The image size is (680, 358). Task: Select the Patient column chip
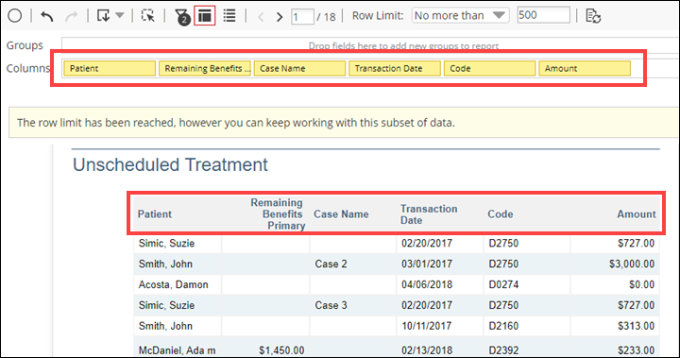[110, 69]
